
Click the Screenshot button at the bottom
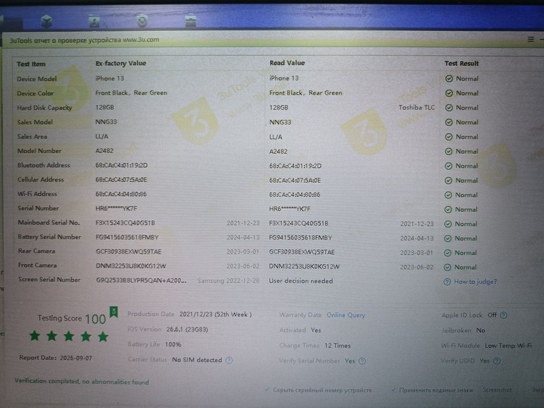[x=497, y=390]
